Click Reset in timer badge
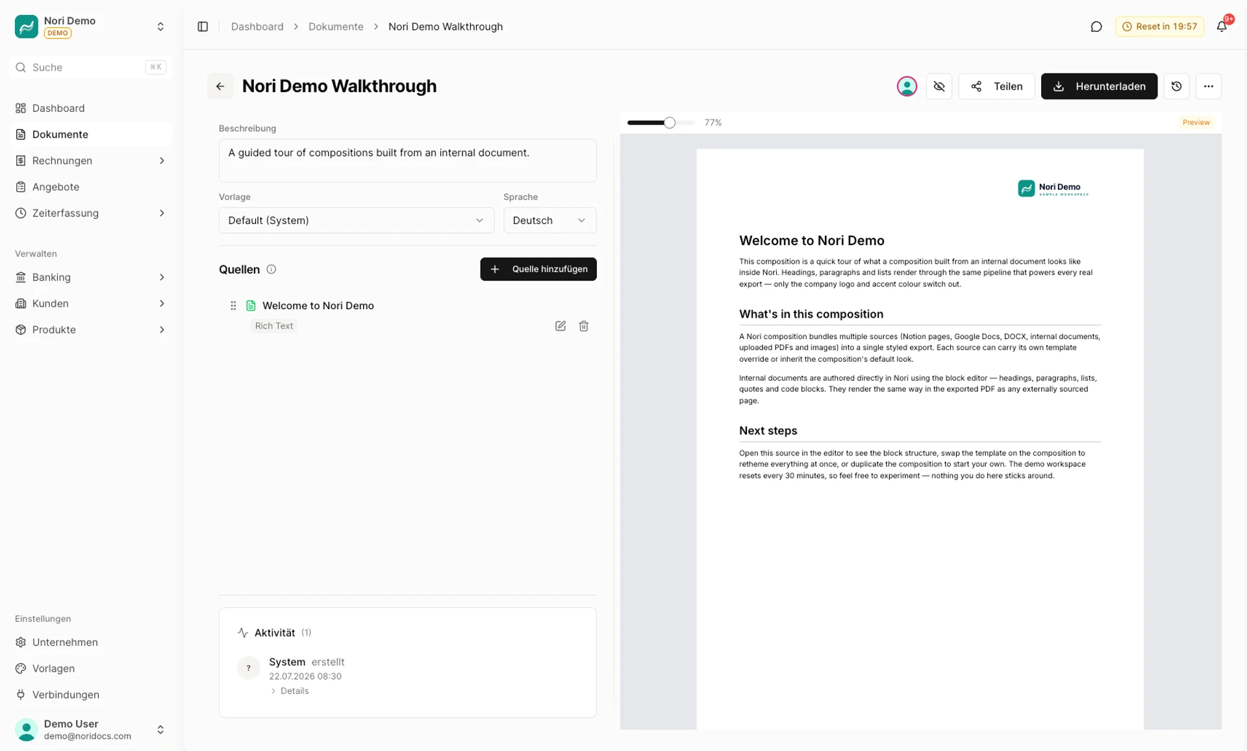 point(1159,27)
